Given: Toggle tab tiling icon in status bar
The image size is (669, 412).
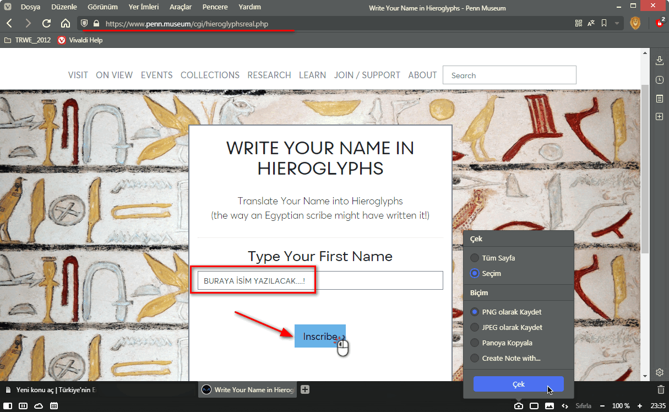Looking at the screenshot, I should (x=23, y=406).
